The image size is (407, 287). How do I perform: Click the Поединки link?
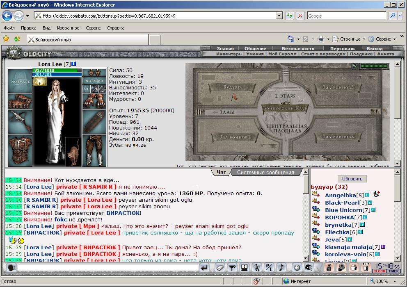coord(361,54)
